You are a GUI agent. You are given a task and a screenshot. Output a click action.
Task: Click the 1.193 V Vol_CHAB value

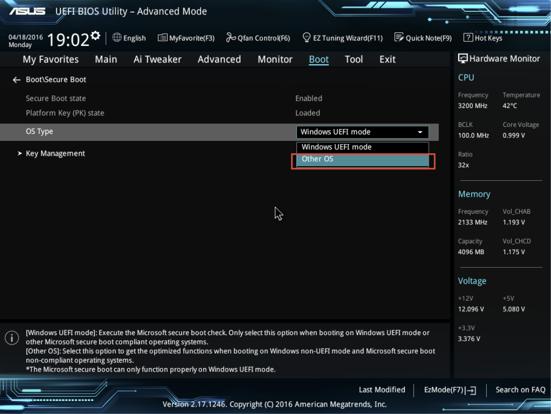point(514,222)
